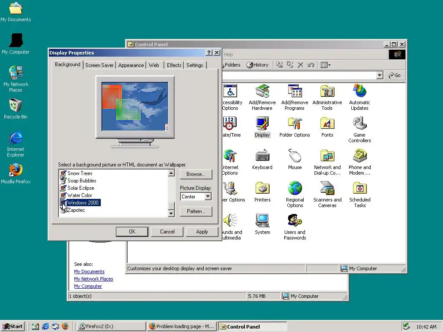Open the Phone and Modem icon

click(360, 162)
